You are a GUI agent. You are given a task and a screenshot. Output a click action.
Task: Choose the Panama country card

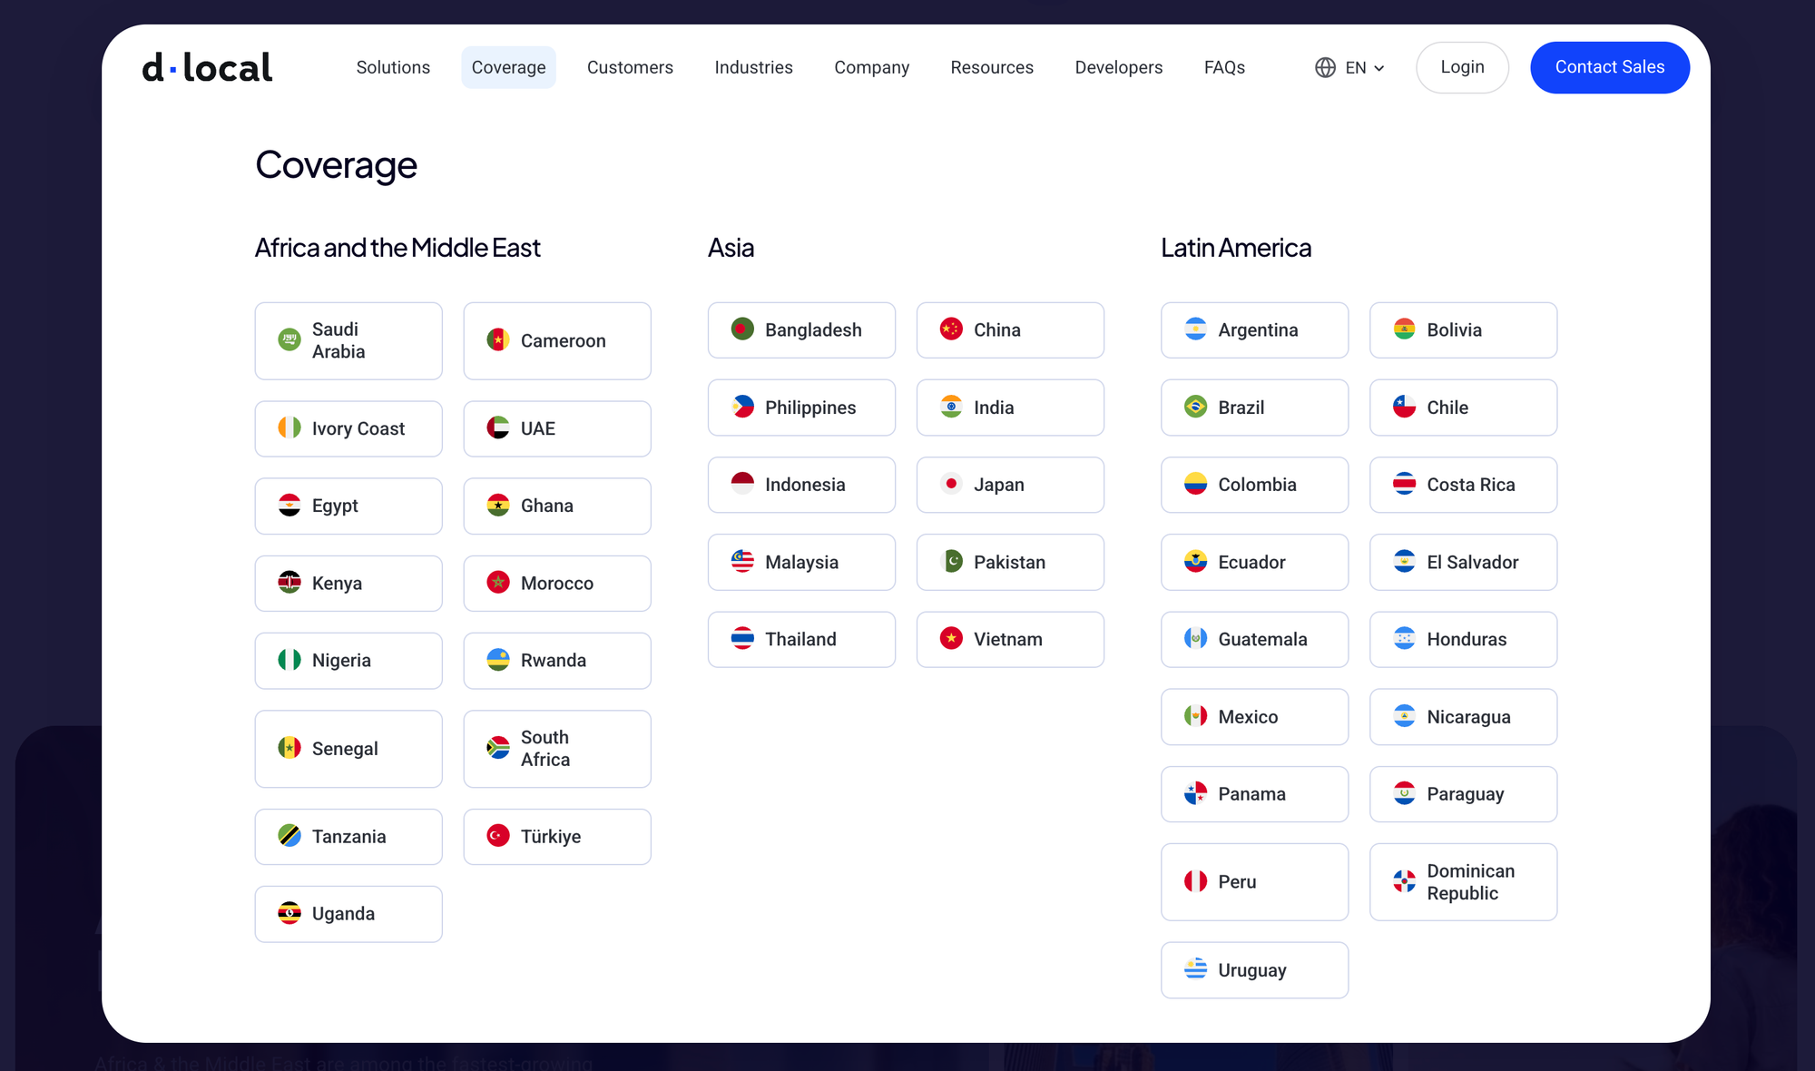(1254, 794)
